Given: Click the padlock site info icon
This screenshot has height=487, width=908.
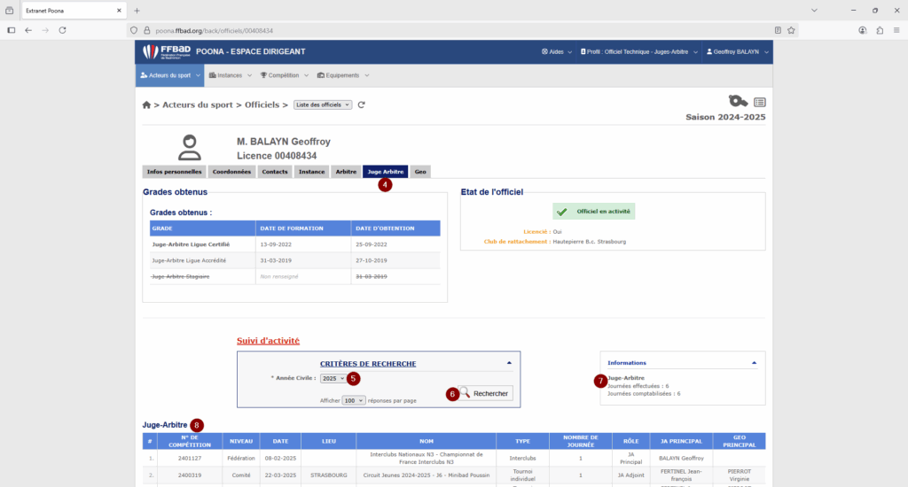Looking at the screenshot, I should coord(146,31).
